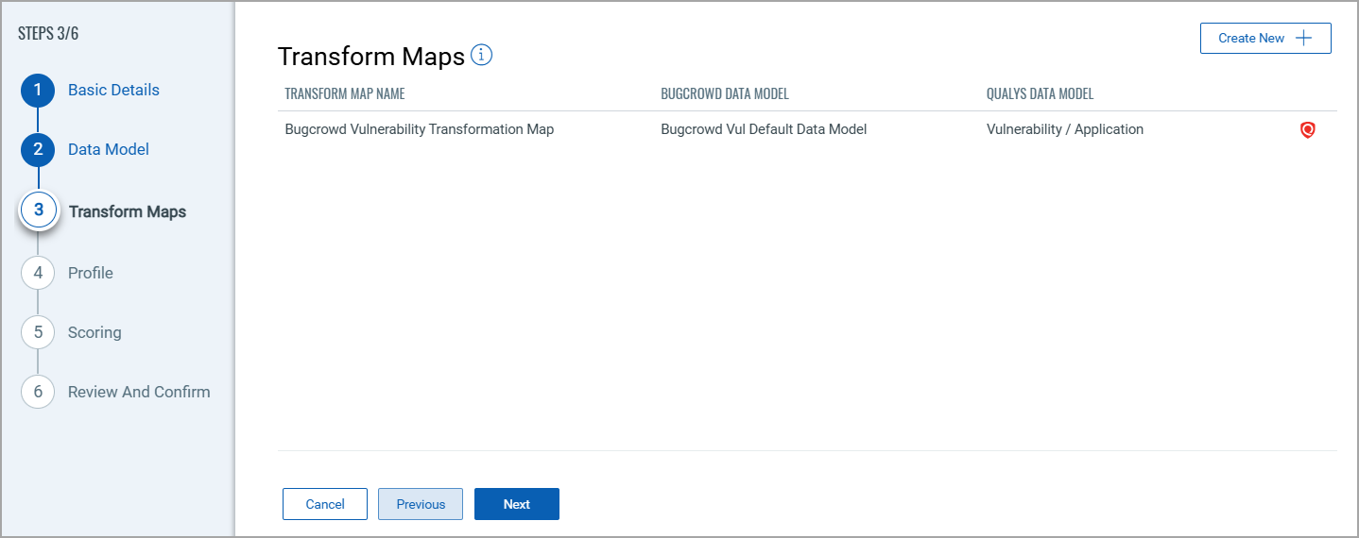Select Bugcrowd Vulnerability Transformation Map name

click(x=420, y=129)
